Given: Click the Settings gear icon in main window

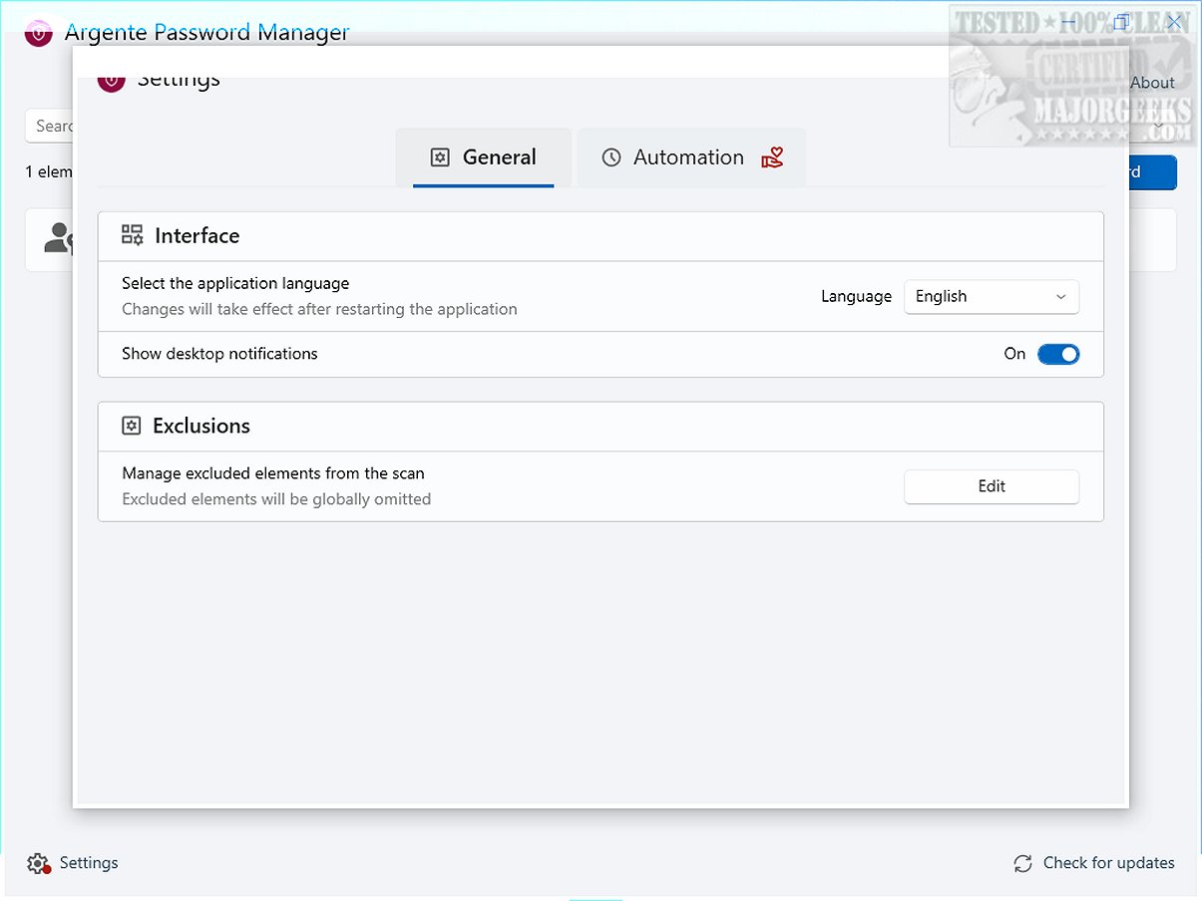Looking at the screenshot, I should tap(38, 863).
